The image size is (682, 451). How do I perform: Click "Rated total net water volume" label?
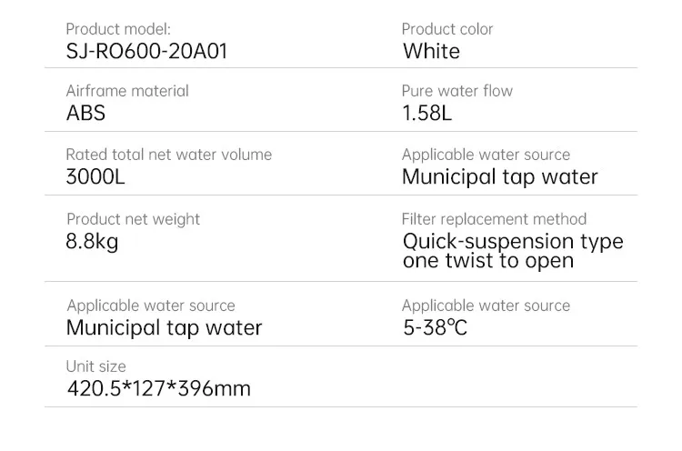coord(168,155)
